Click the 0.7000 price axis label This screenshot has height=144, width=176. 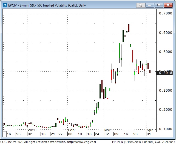tap(166, 13)
